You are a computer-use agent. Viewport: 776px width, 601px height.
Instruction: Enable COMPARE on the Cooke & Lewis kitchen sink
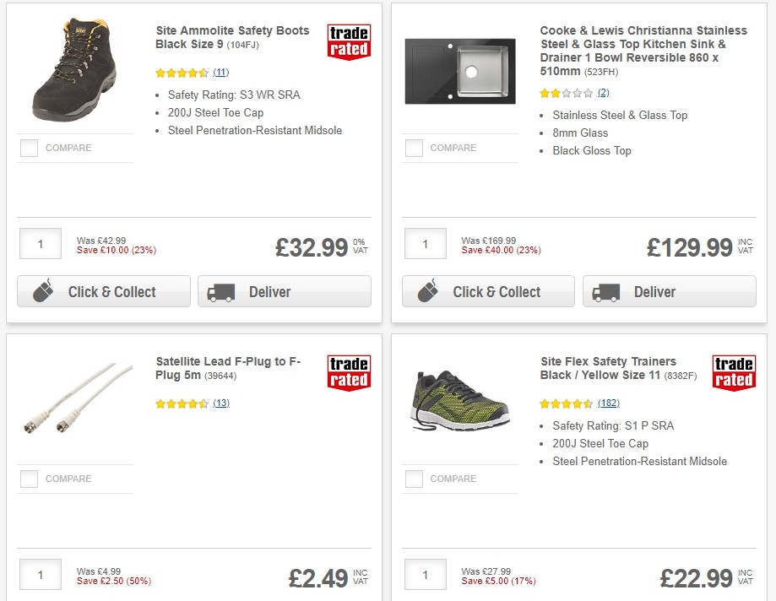tap(414, 148)
